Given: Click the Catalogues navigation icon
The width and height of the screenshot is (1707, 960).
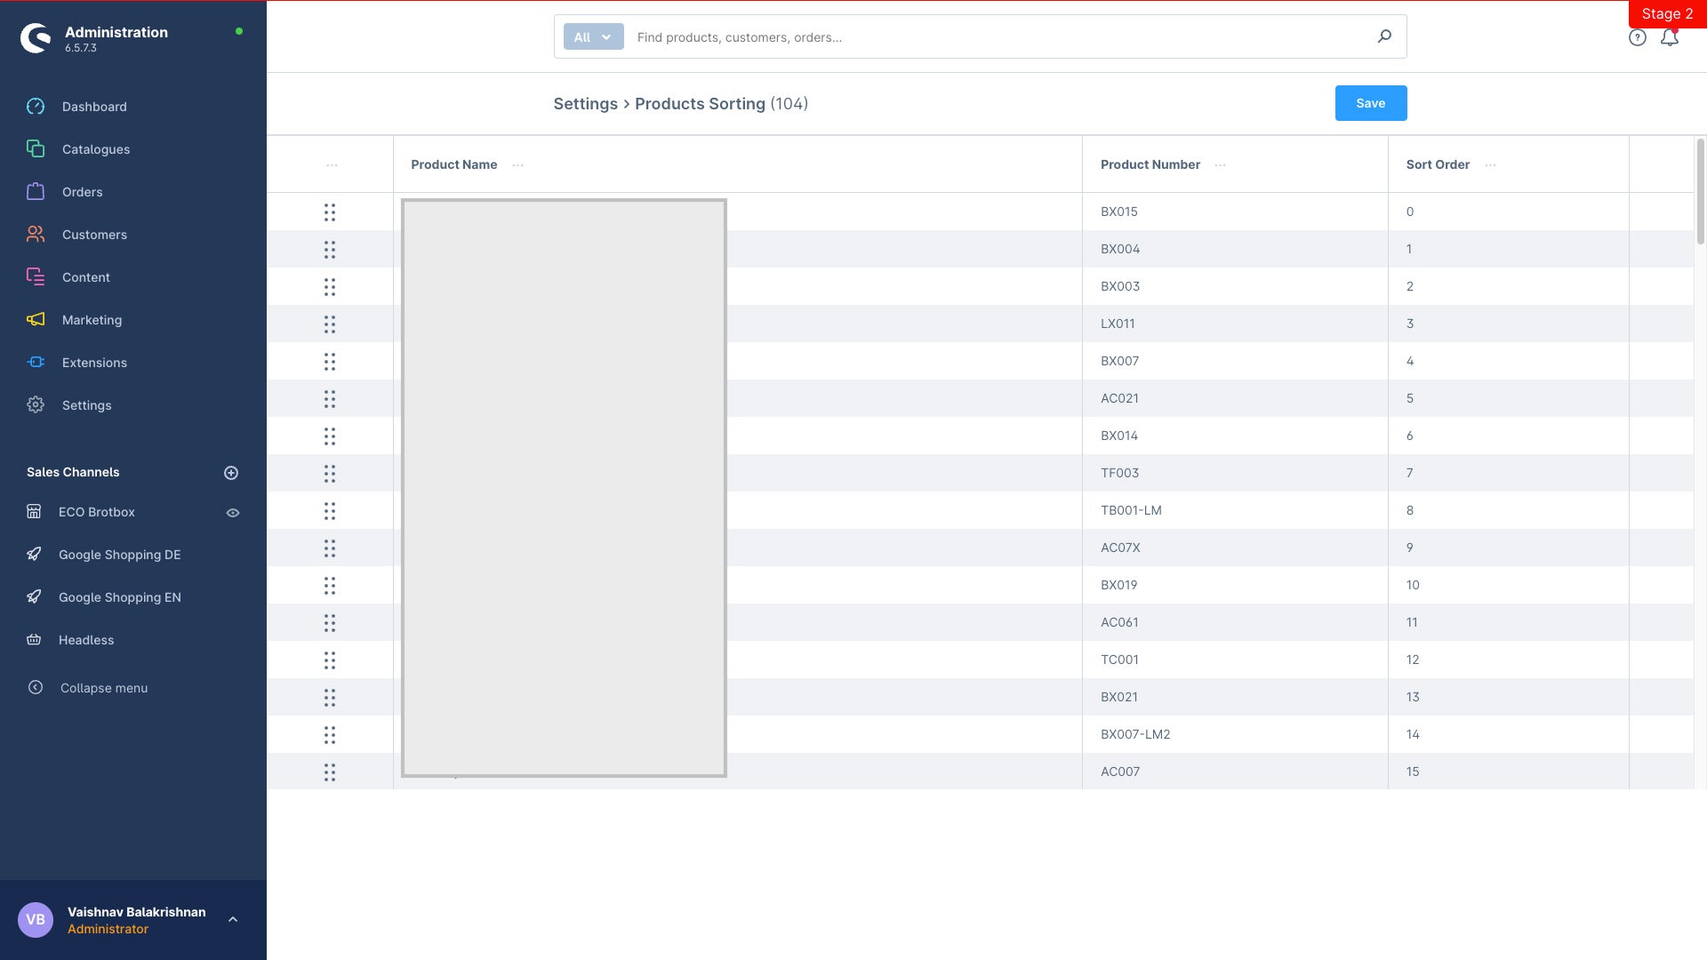Looking at the screenshot, I should 34,150.
